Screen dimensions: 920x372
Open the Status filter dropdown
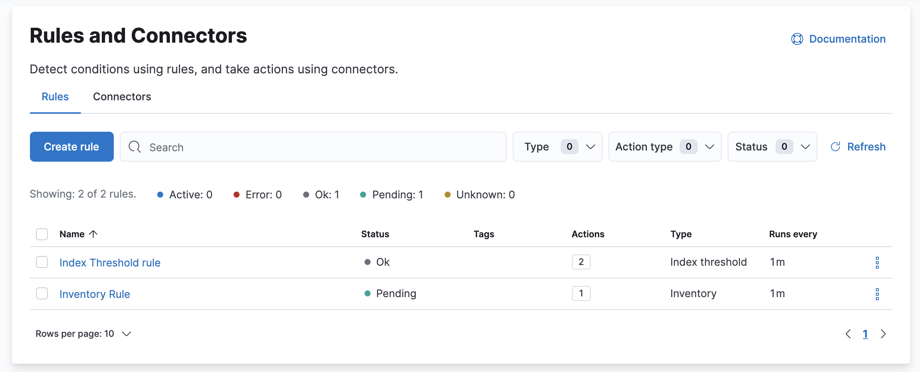pyautogui.click(x=771, y=147)
